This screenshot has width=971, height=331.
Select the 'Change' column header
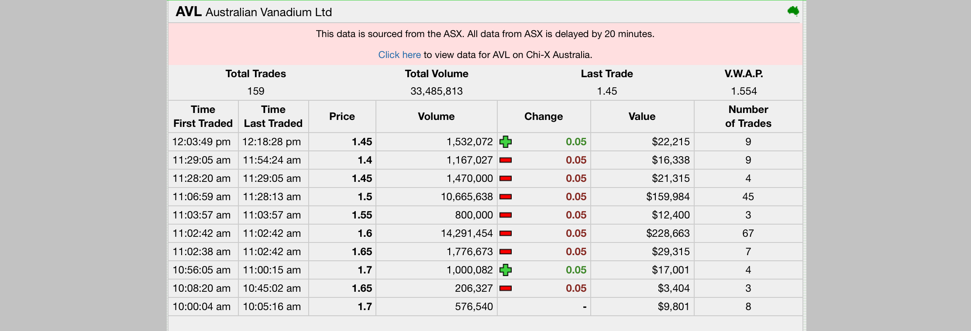544,116
